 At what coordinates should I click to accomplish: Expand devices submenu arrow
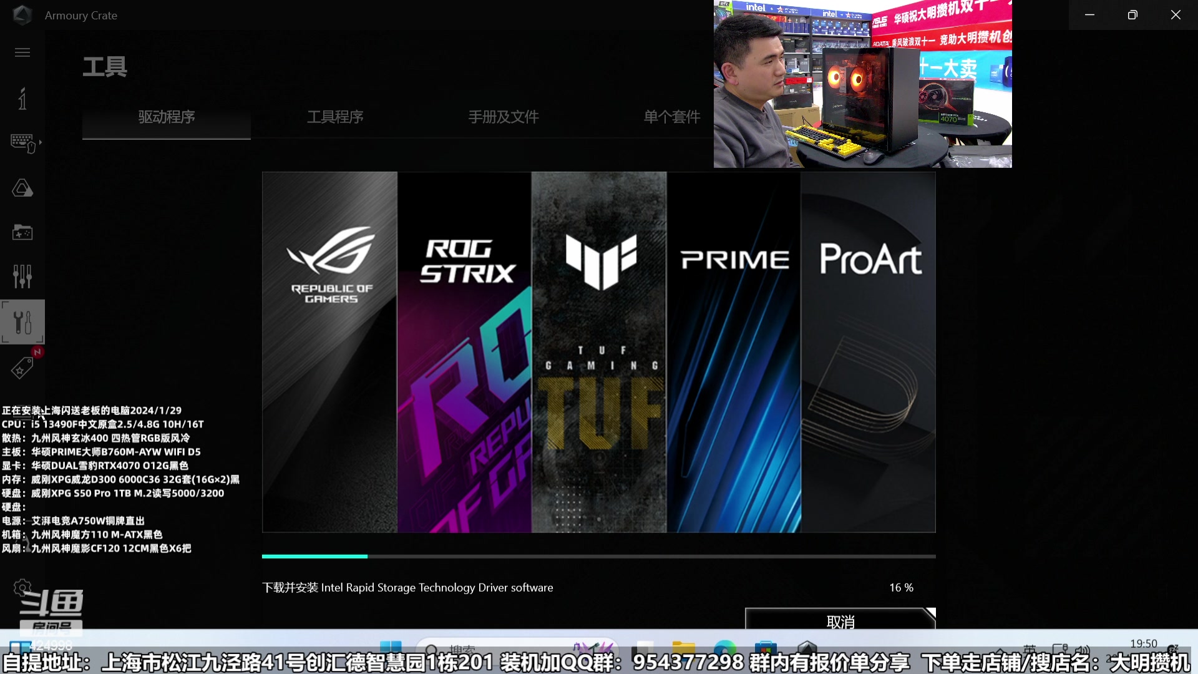click(41, 143)
